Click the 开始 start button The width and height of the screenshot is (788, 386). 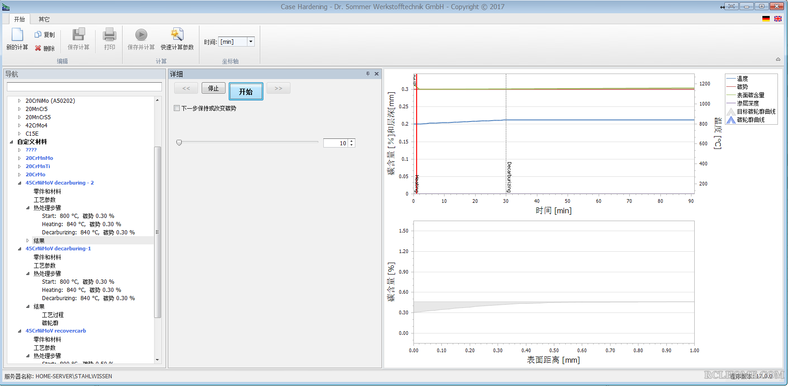[x=246, y=91]
